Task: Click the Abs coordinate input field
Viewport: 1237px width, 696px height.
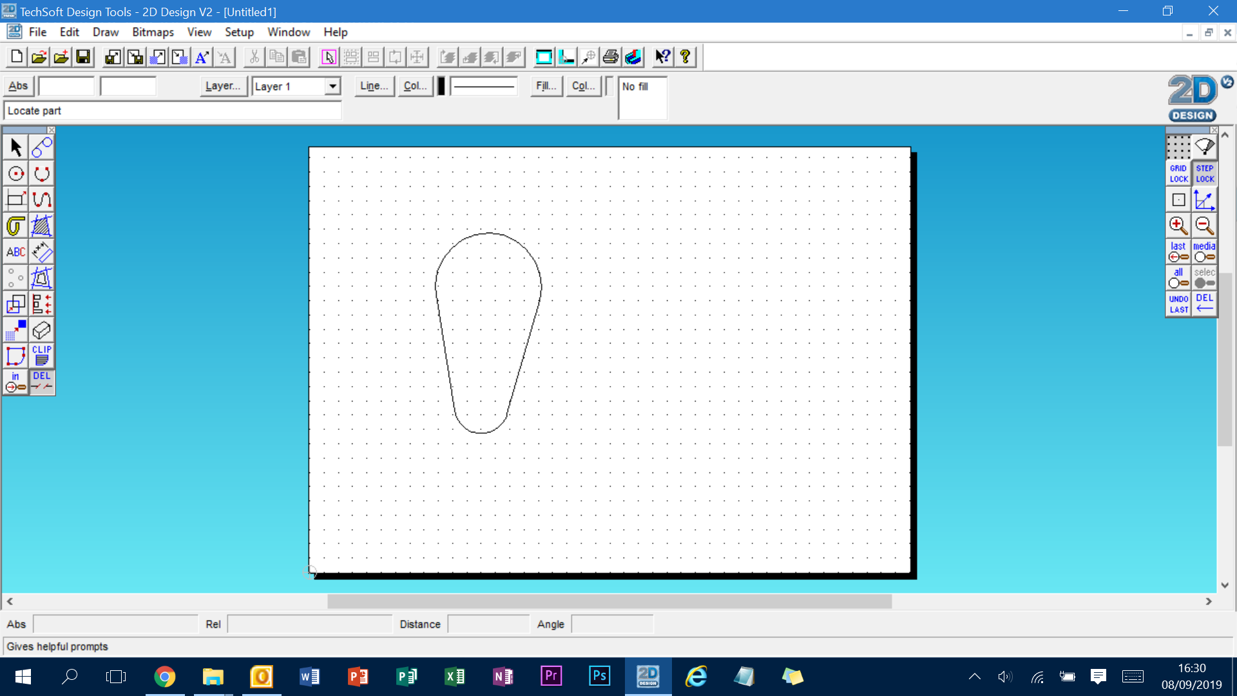Action: coord(66,86)
